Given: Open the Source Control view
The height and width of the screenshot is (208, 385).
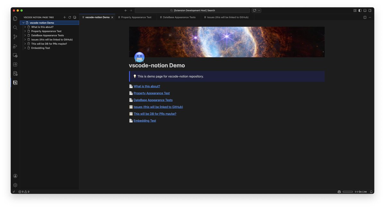Looking at the screenshot, I should [15, 37].
